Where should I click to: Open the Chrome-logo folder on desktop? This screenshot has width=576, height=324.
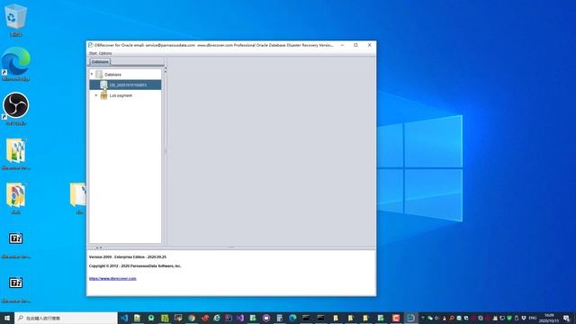pos(15,198)
